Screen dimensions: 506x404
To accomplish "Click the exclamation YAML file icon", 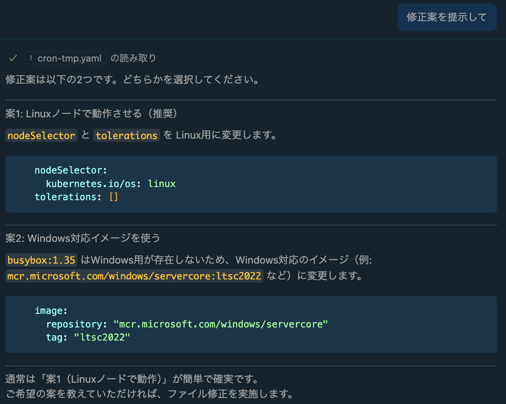I will click(31, 58).
